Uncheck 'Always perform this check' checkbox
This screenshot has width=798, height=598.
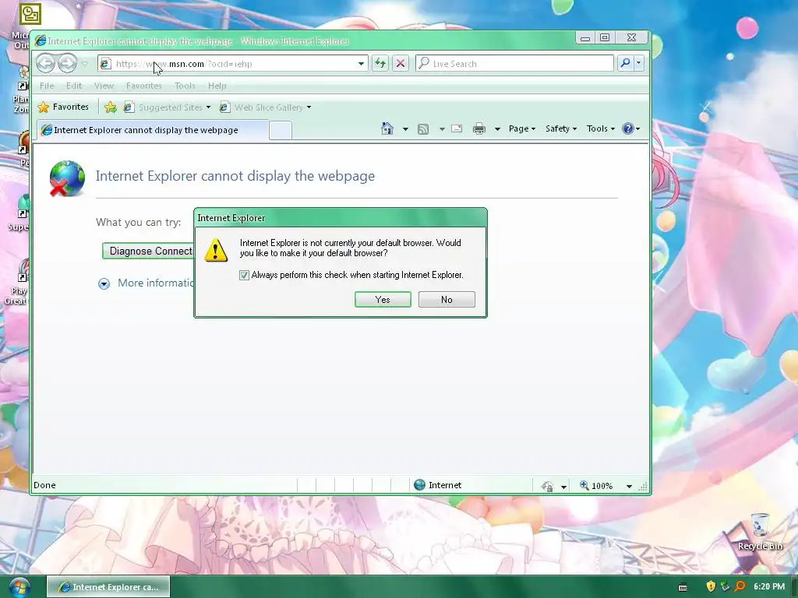point(244,275)
